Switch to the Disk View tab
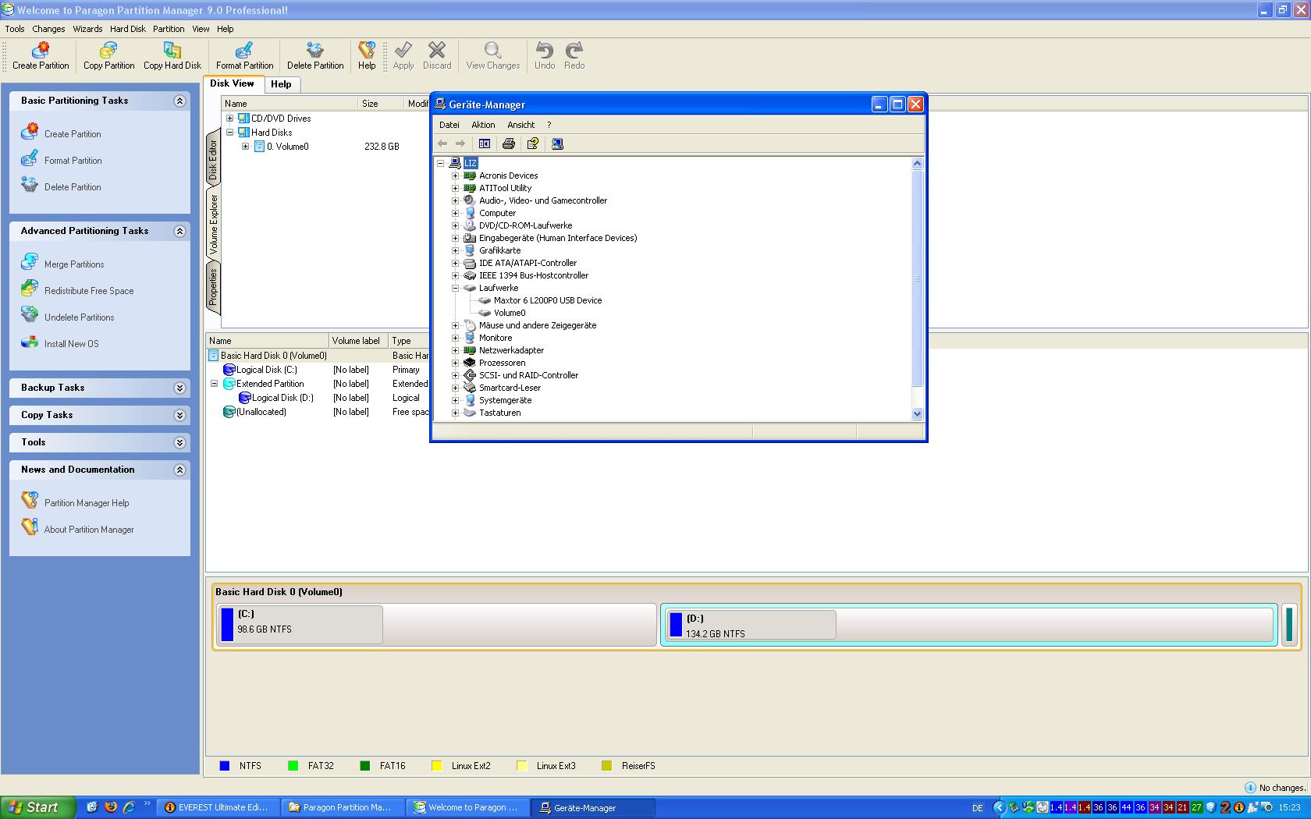Image resolution: width=1311 pixels, height=819 pixels. [x=232, y=83]
